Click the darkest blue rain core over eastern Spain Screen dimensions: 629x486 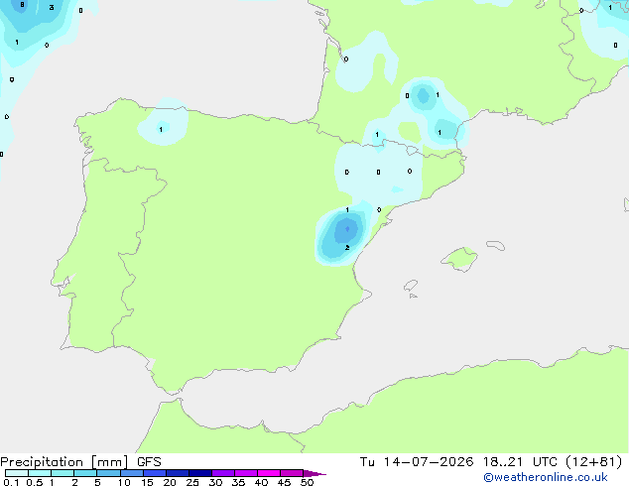click(347, 229)
